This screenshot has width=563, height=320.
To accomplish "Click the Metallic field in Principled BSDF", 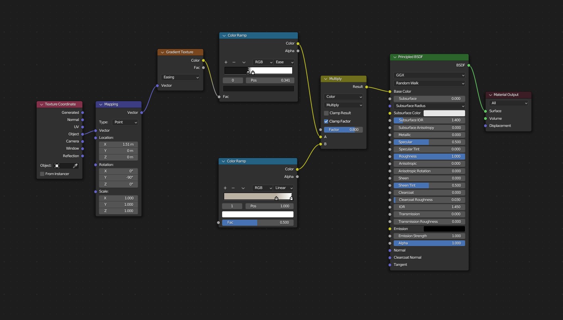I will click(429, 135).
